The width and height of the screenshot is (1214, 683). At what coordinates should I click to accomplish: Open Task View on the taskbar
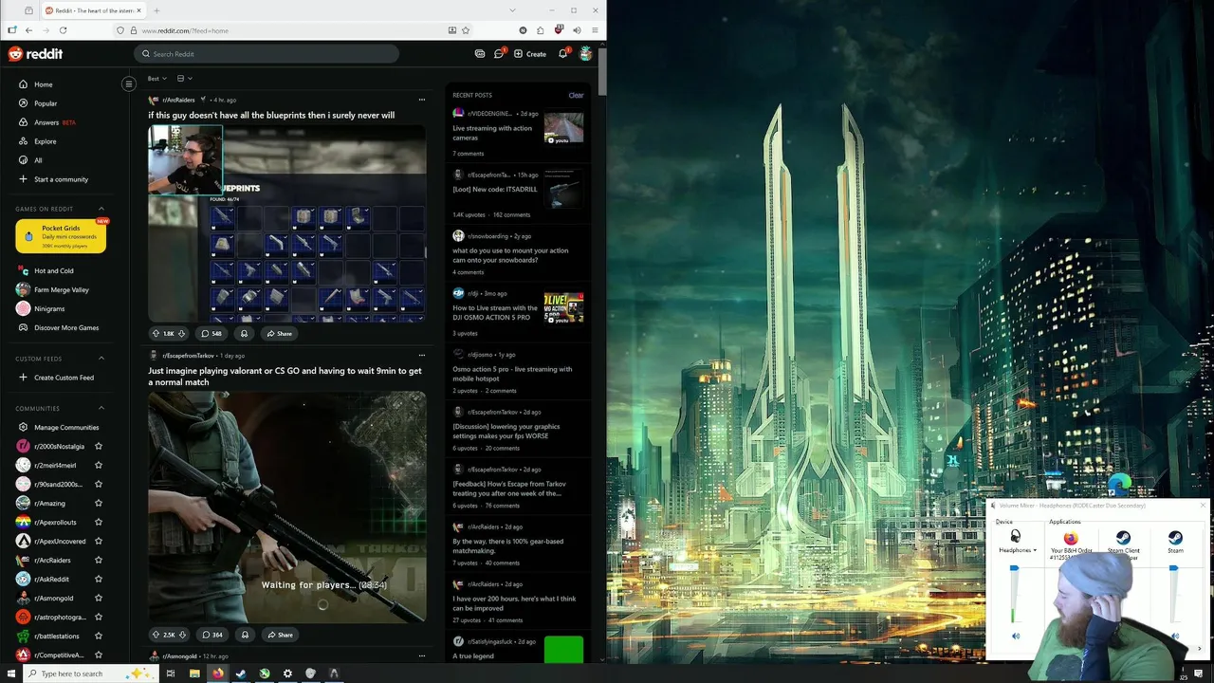[x=171, y=674]
